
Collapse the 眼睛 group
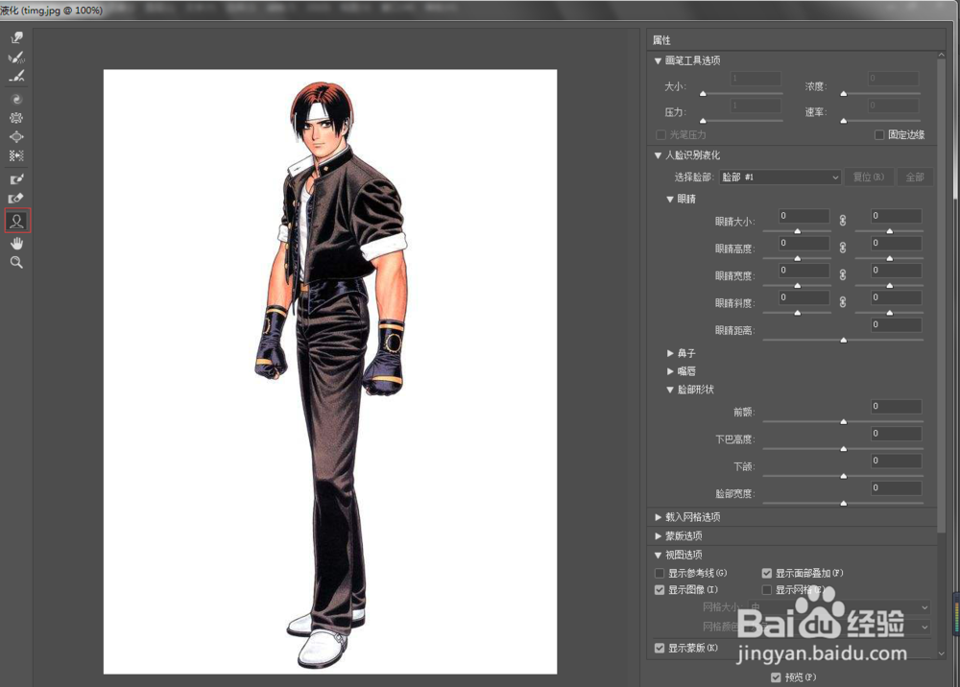670,199
